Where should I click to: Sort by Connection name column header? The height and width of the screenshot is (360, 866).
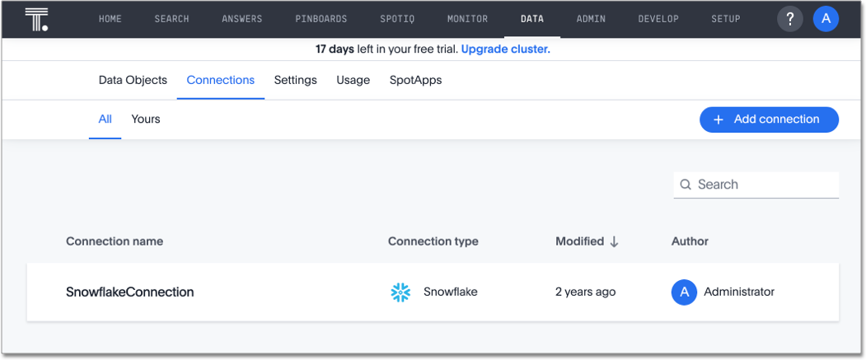pyautogui.click(x=115, y=241)
